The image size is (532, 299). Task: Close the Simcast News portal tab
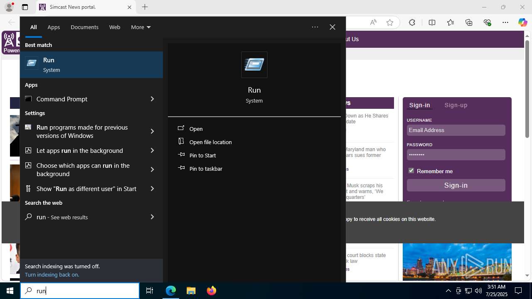(129, 7)
